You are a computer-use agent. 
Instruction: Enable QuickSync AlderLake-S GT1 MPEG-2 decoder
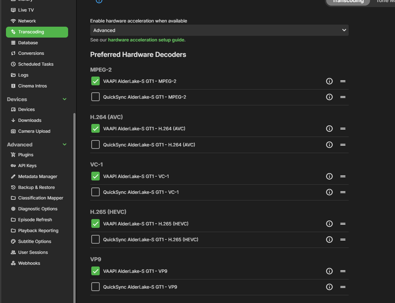[96, 97]
